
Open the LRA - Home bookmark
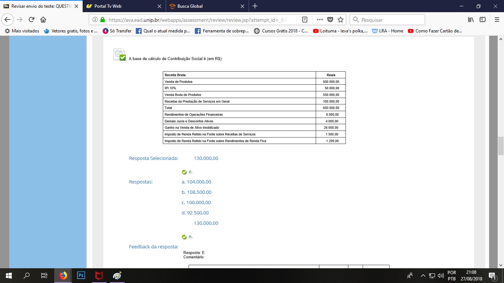[388, 31]
